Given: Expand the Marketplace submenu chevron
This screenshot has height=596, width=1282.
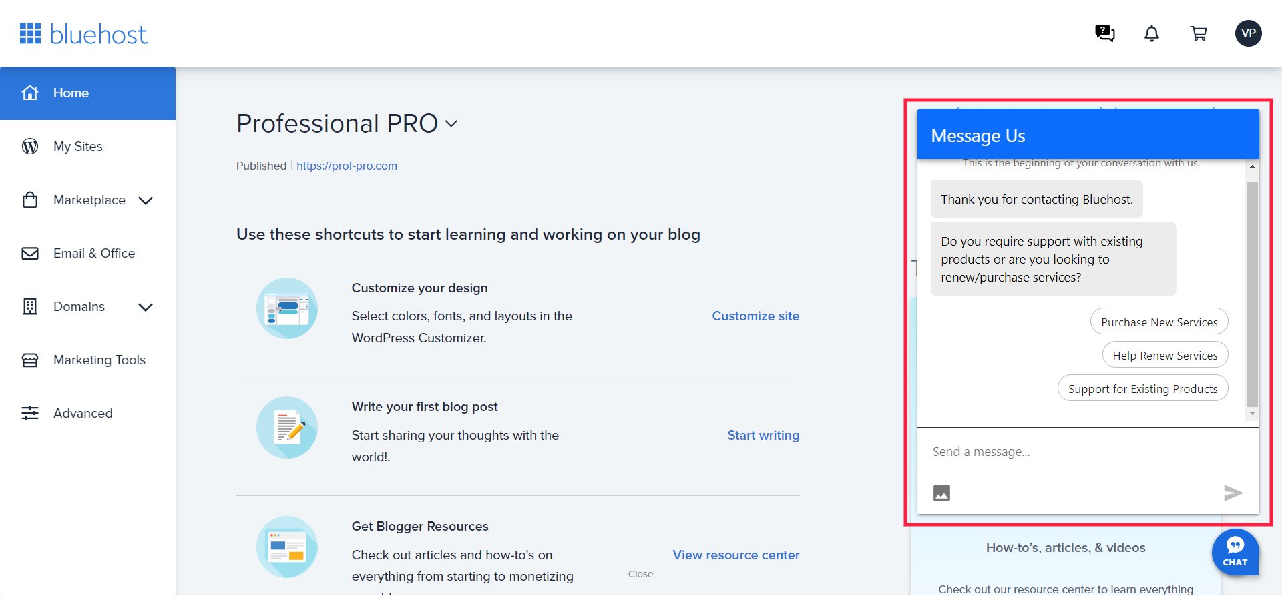Looking at the screenshot, I should coord(146,200).
